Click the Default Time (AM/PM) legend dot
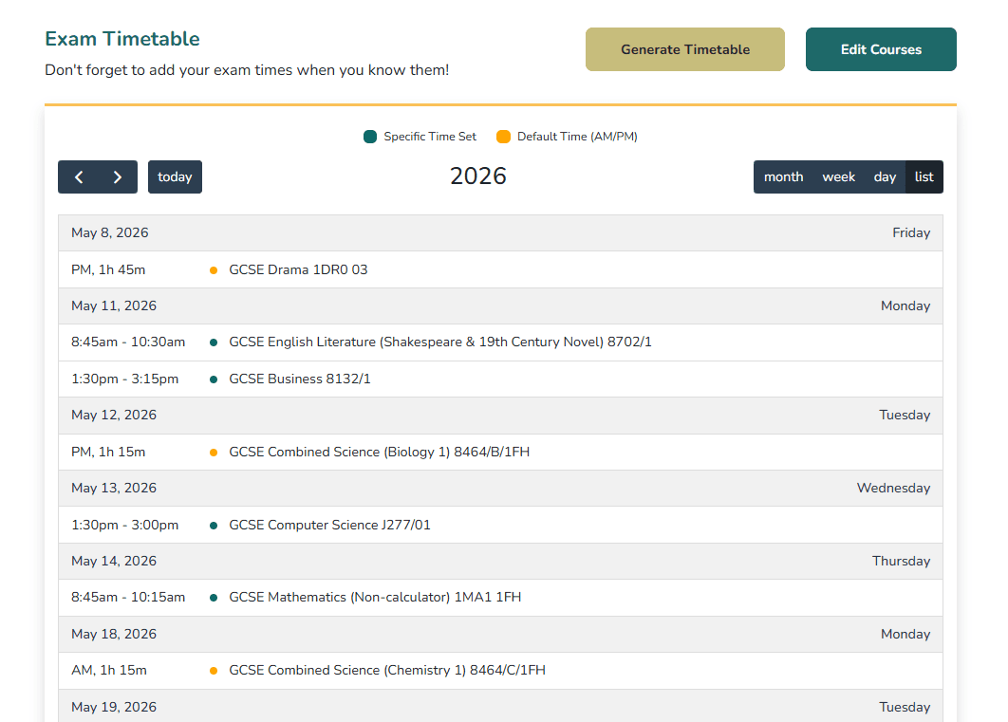Image resolution: width=1008 pixels, height=722 pixels. coord(503,137)
